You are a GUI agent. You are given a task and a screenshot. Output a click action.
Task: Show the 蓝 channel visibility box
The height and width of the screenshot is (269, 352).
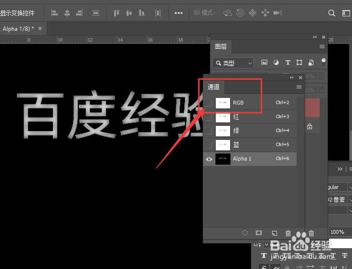click(x=209, y=145)
